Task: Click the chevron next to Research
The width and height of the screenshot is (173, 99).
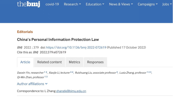Action: coord(80,4)
